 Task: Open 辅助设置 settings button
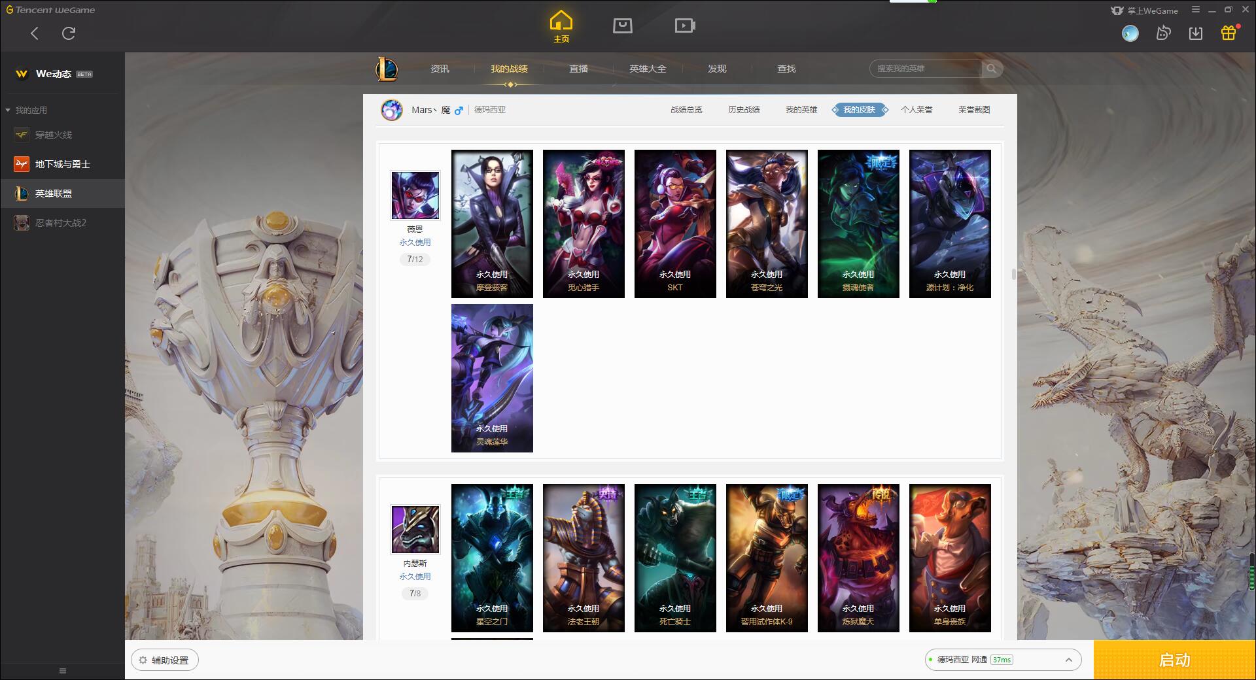click(165, 660)
